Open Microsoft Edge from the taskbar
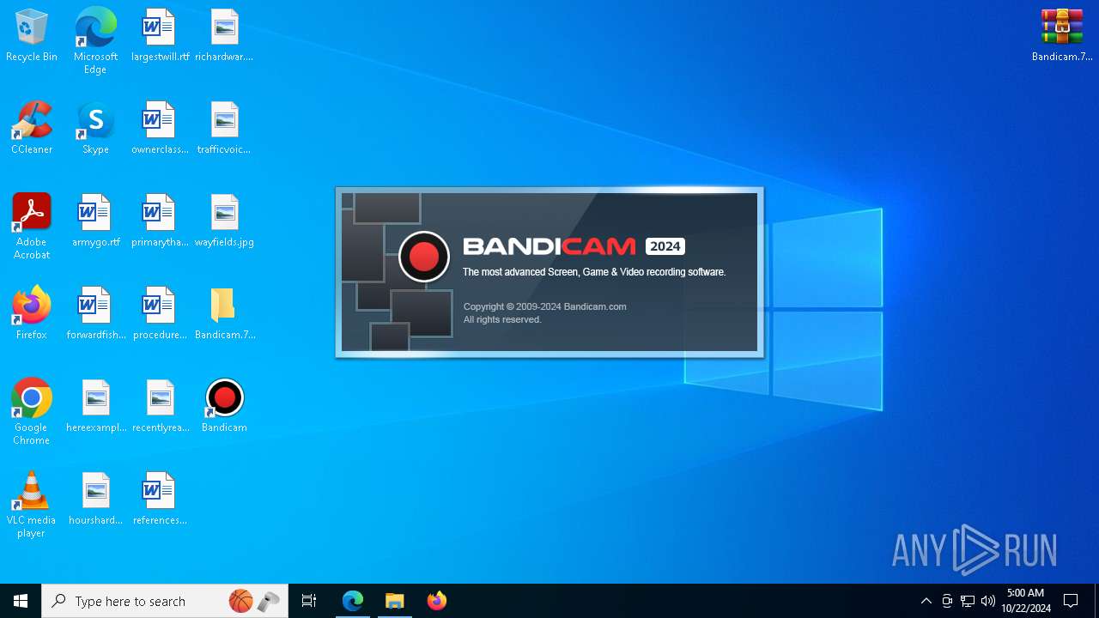The width and height of the screenshot is (1099, 618). tap(353, 601)
